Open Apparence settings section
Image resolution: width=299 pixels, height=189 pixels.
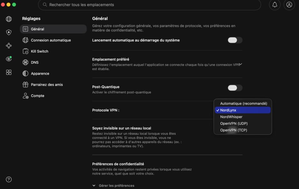click(53, 73)
